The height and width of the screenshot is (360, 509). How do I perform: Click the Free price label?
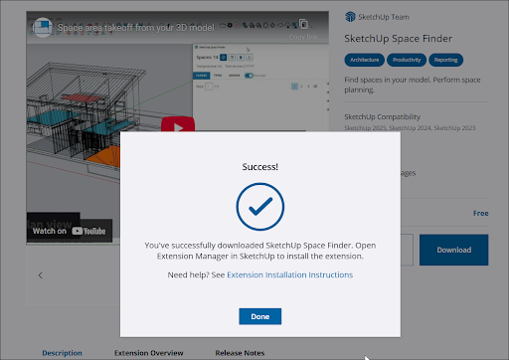(480, 213)
